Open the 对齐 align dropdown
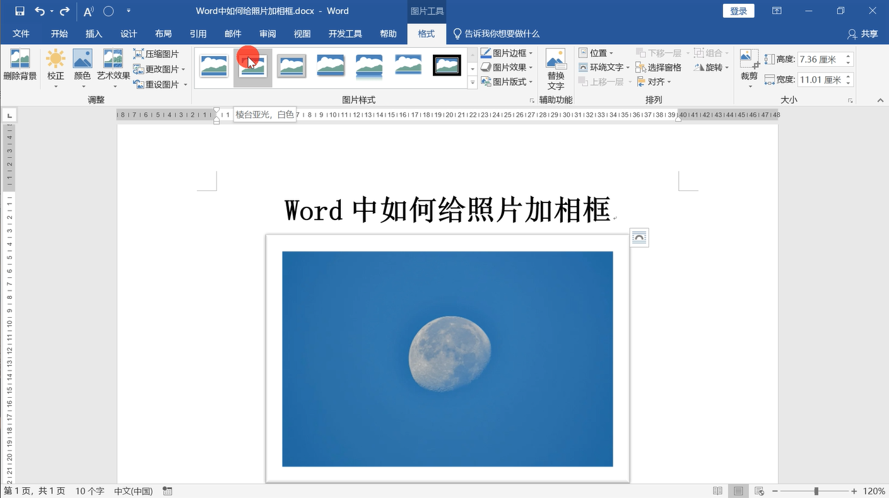This screenshot has width=889, height=498. [x=653, y=82]
